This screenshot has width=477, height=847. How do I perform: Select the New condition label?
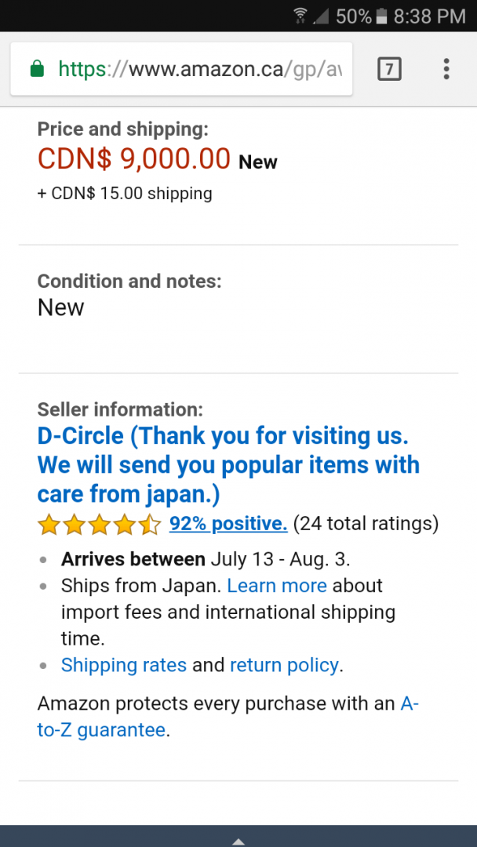(x=60, y=307)
